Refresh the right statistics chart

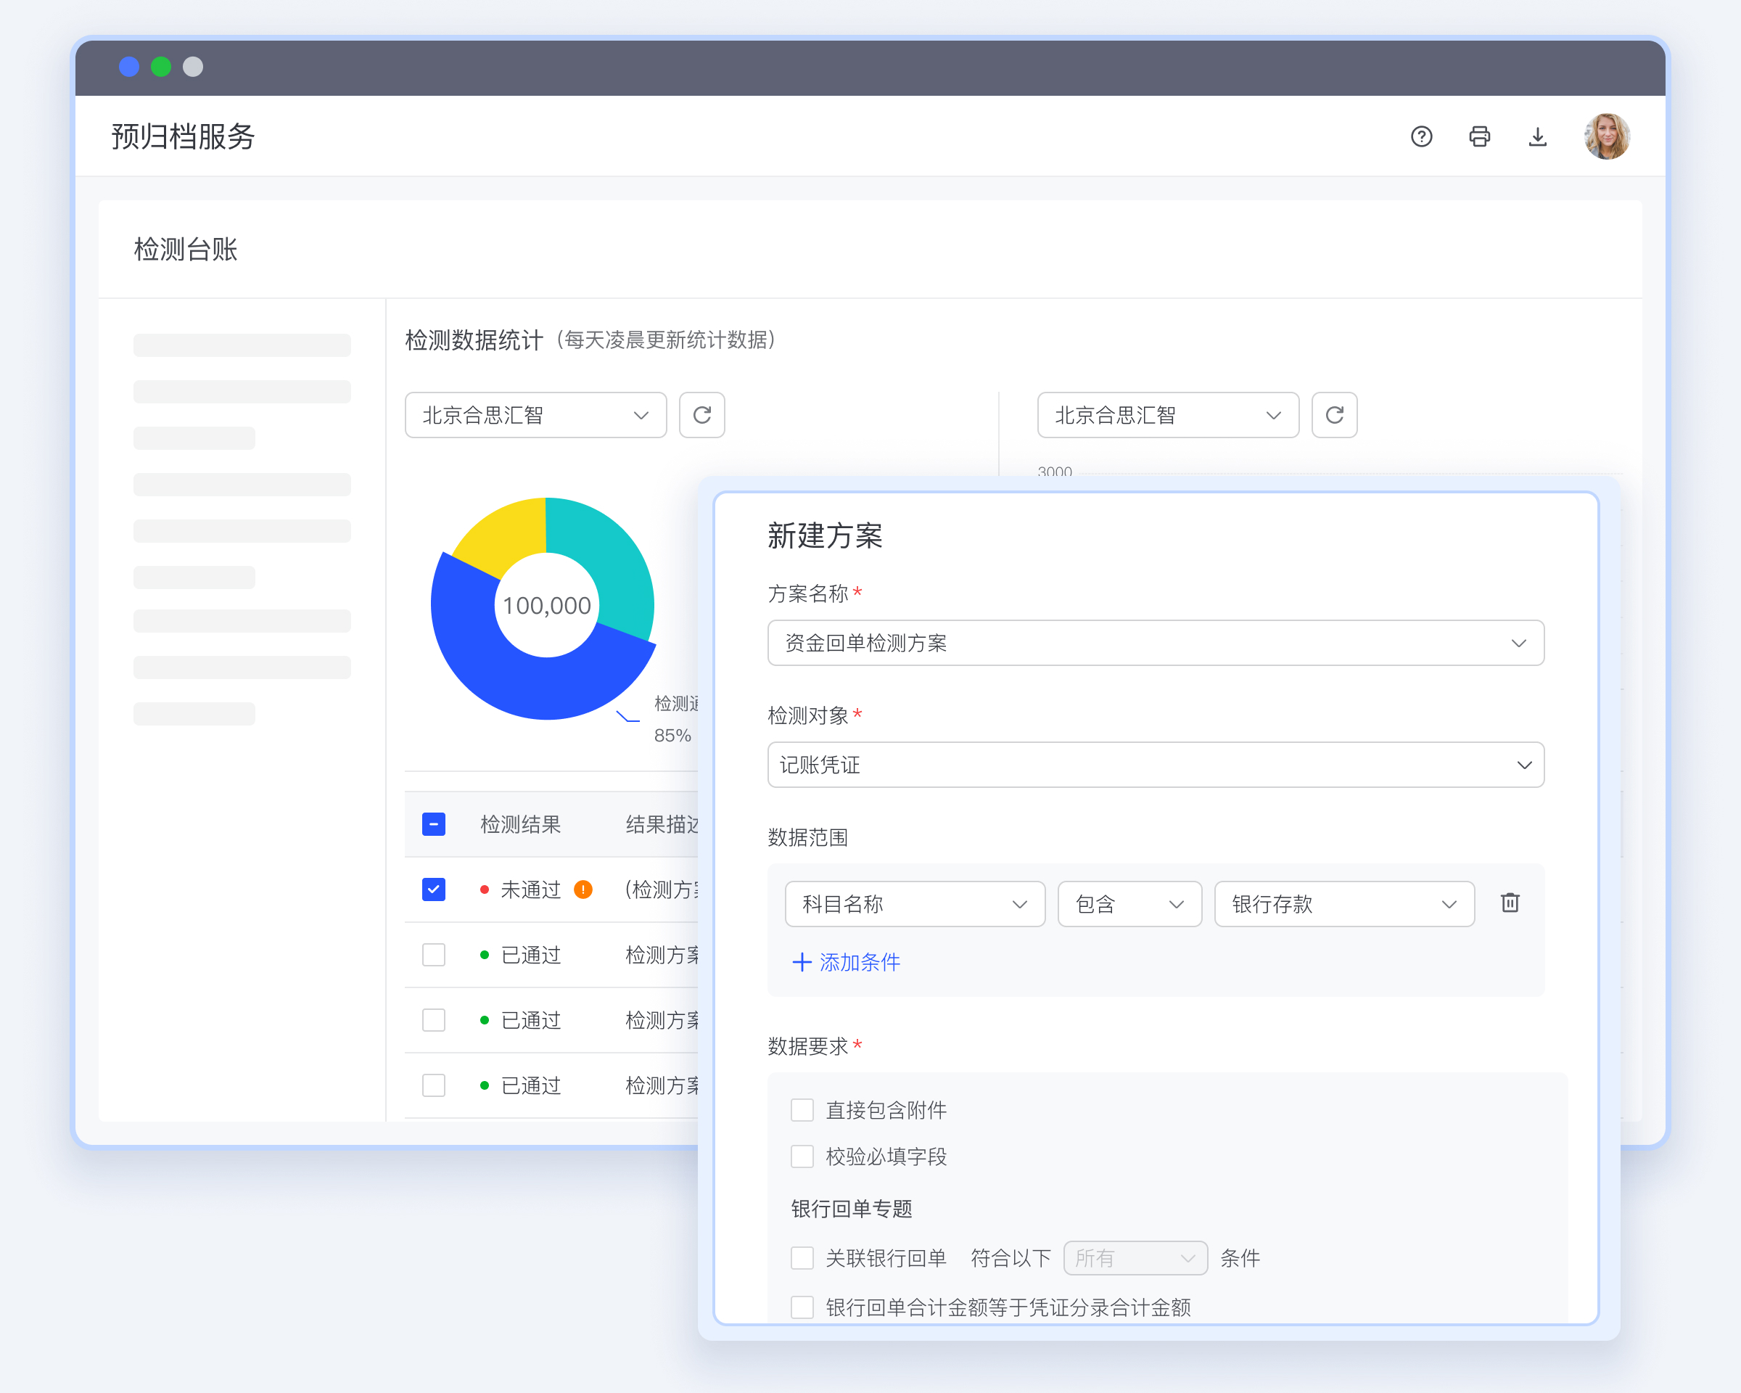1334,415
